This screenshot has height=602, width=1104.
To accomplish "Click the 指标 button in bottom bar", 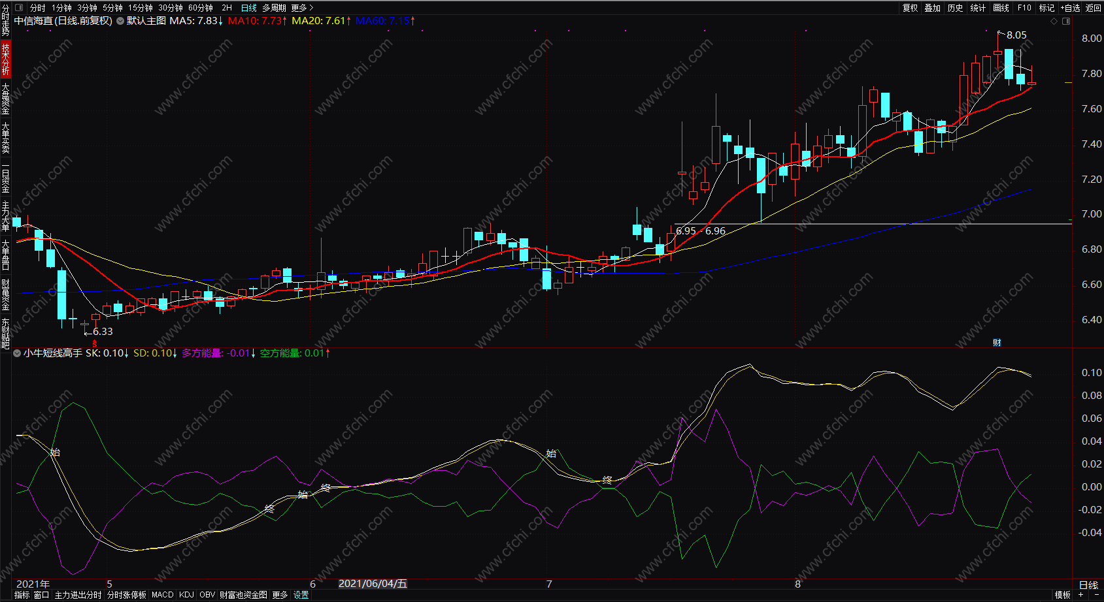I will [22, 595].
